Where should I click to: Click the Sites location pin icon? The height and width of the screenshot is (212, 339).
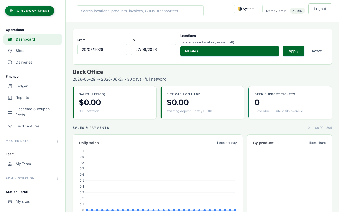10,51
